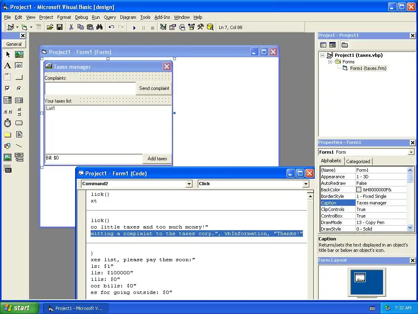Collapse the Project1 (taxes.vbp) tree node
This screenshot has height=314, width=418.
(322, 55)
